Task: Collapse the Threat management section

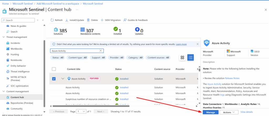Action: 4,37
